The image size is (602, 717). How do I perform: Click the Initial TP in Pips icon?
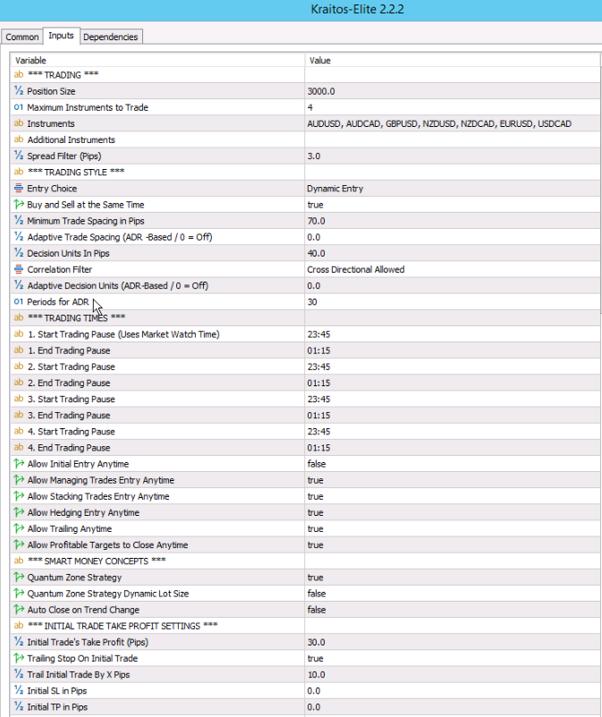(x=19, y=706)
